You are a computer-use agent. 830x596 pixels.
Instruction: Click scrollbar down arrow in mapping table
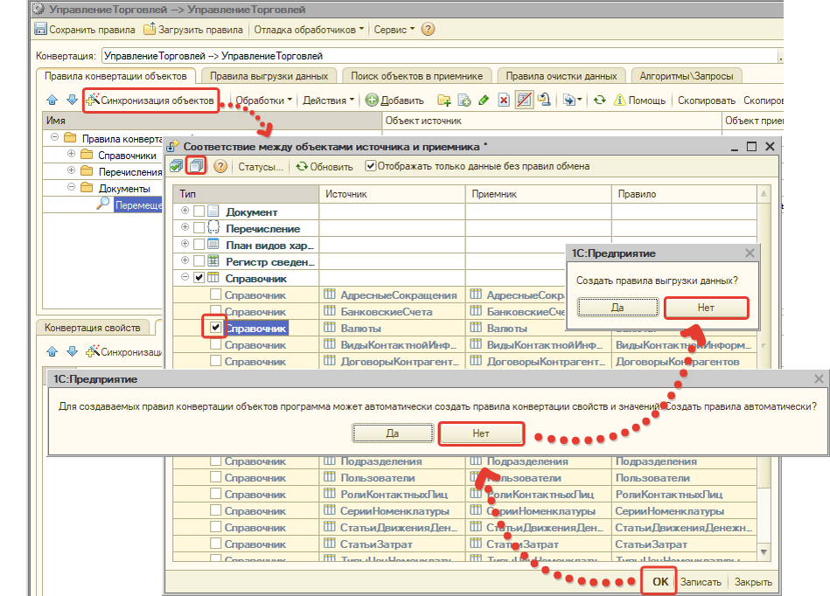pos(764,552)
